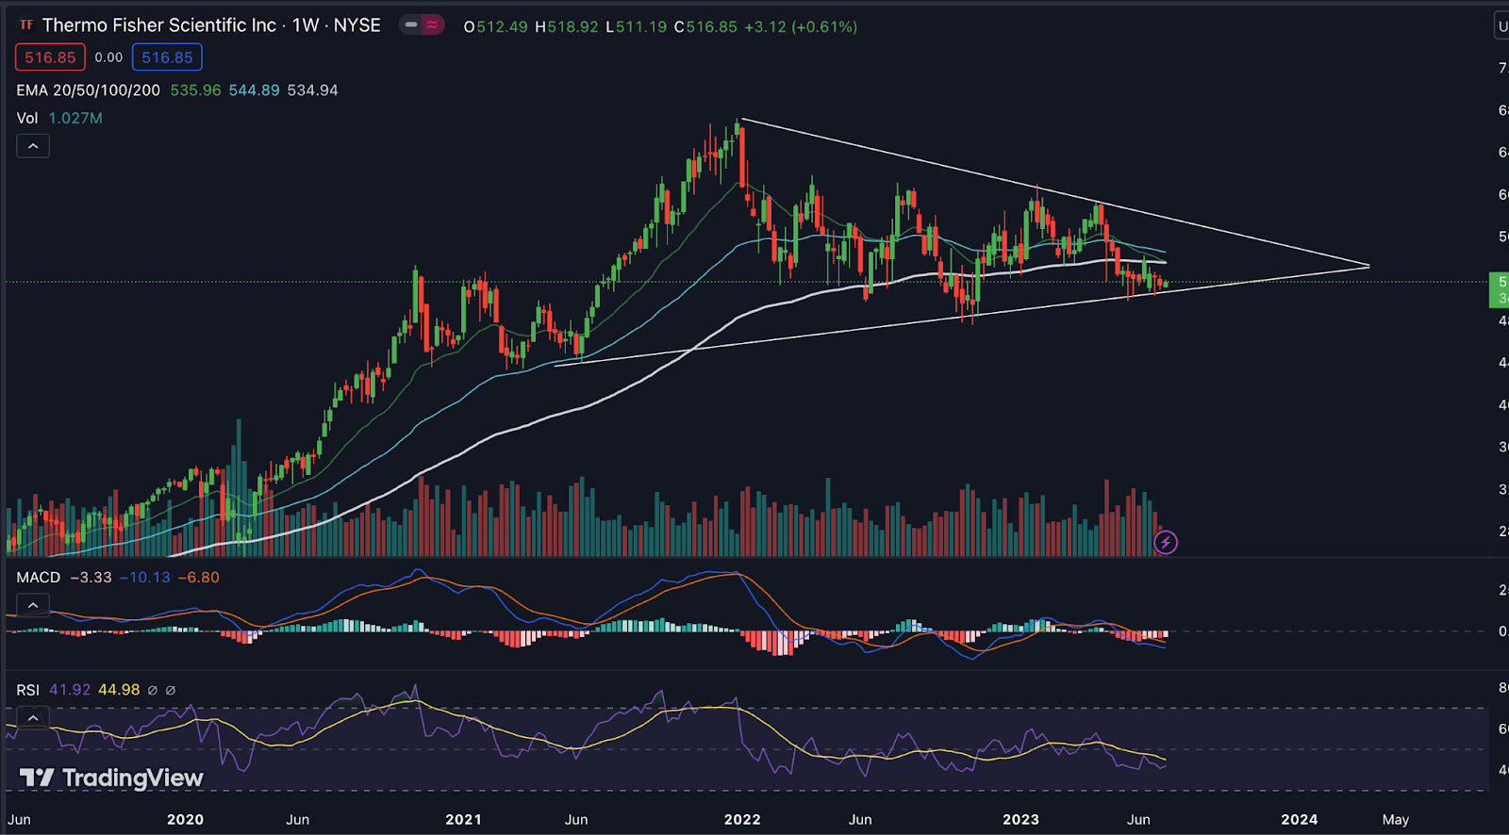The image size is (1509, 835).
Task: Click the MACD histogram value −3.33
Action: (x=91, y=578)
